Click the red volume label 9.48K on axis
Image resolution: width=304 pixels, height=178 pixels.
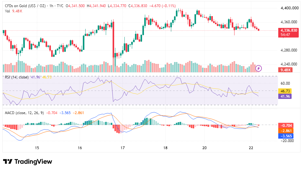click(285, 70)
